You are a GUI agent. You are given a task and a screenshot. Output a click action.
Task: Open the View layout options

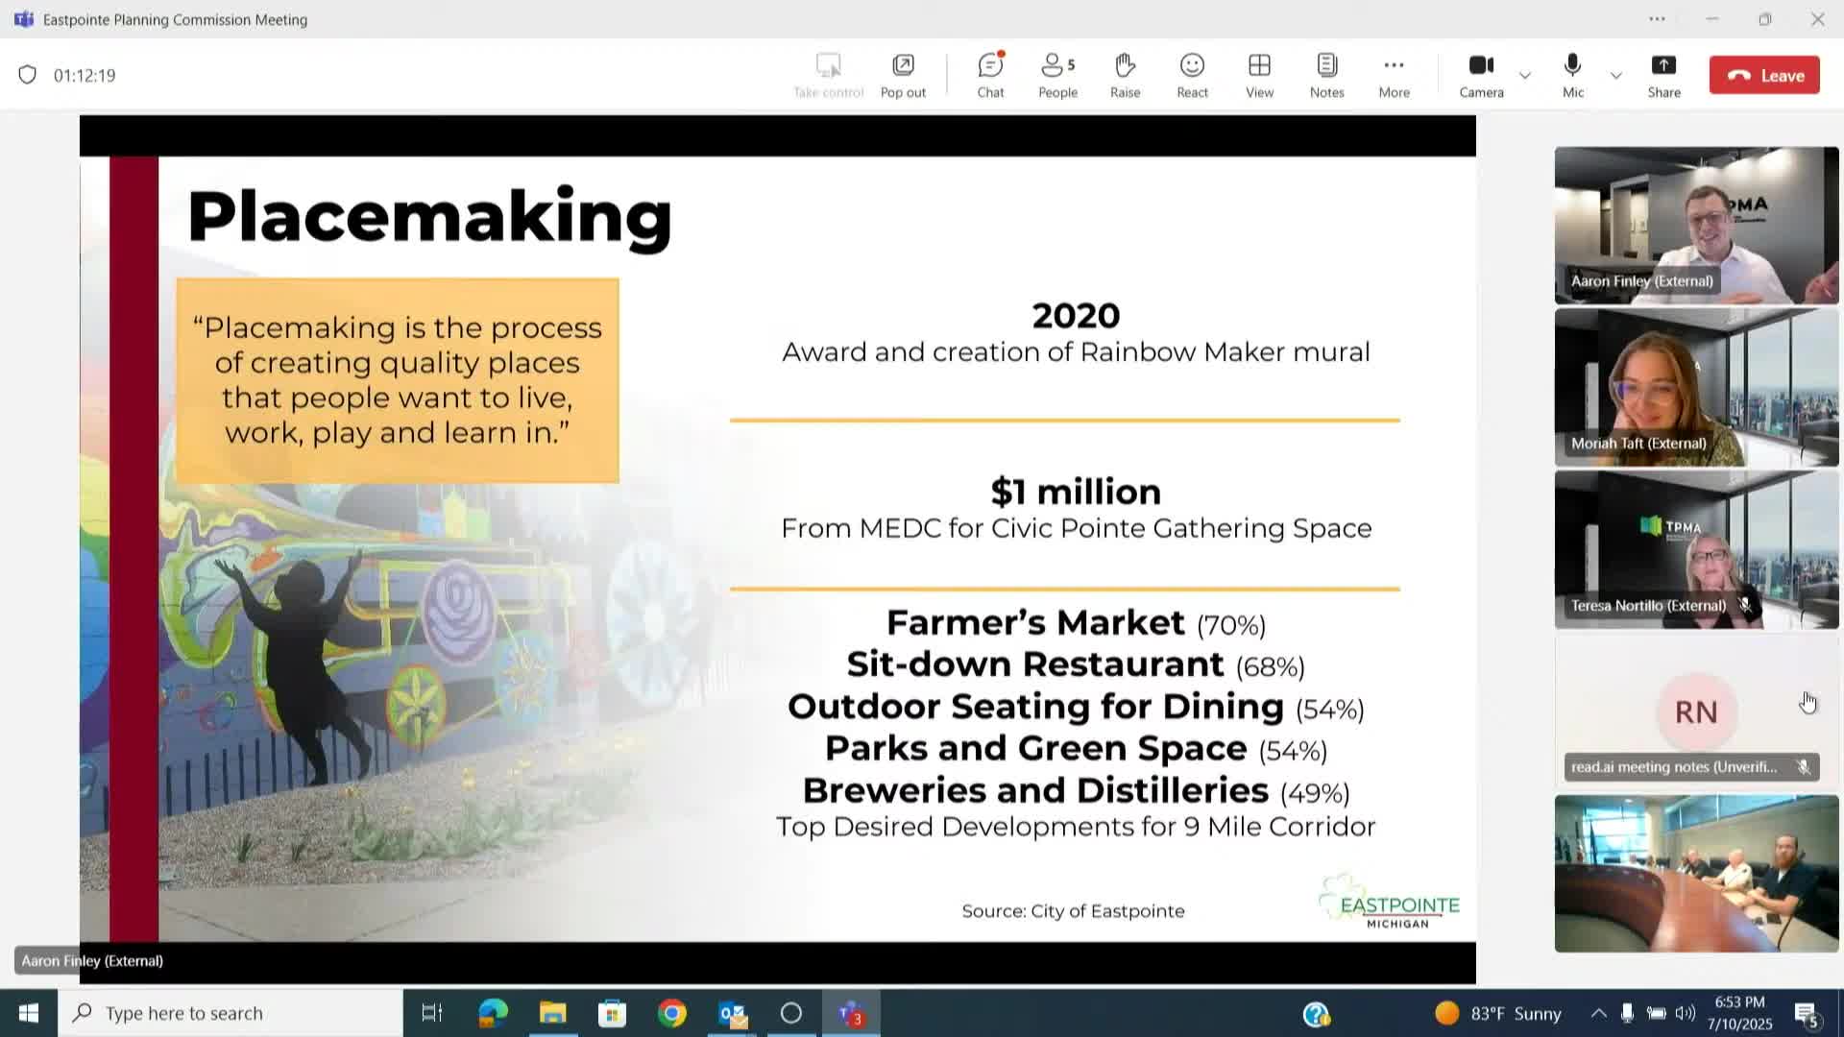click(x=1259, y=75)
